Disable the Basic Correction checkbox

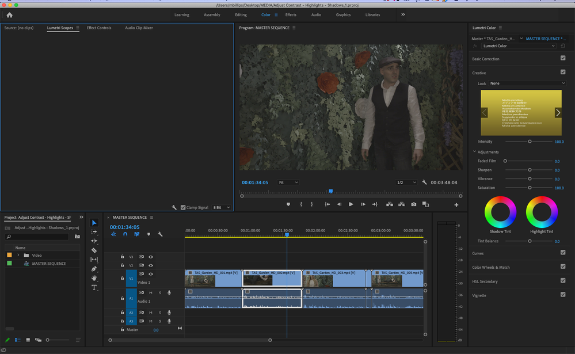point(562,59)
